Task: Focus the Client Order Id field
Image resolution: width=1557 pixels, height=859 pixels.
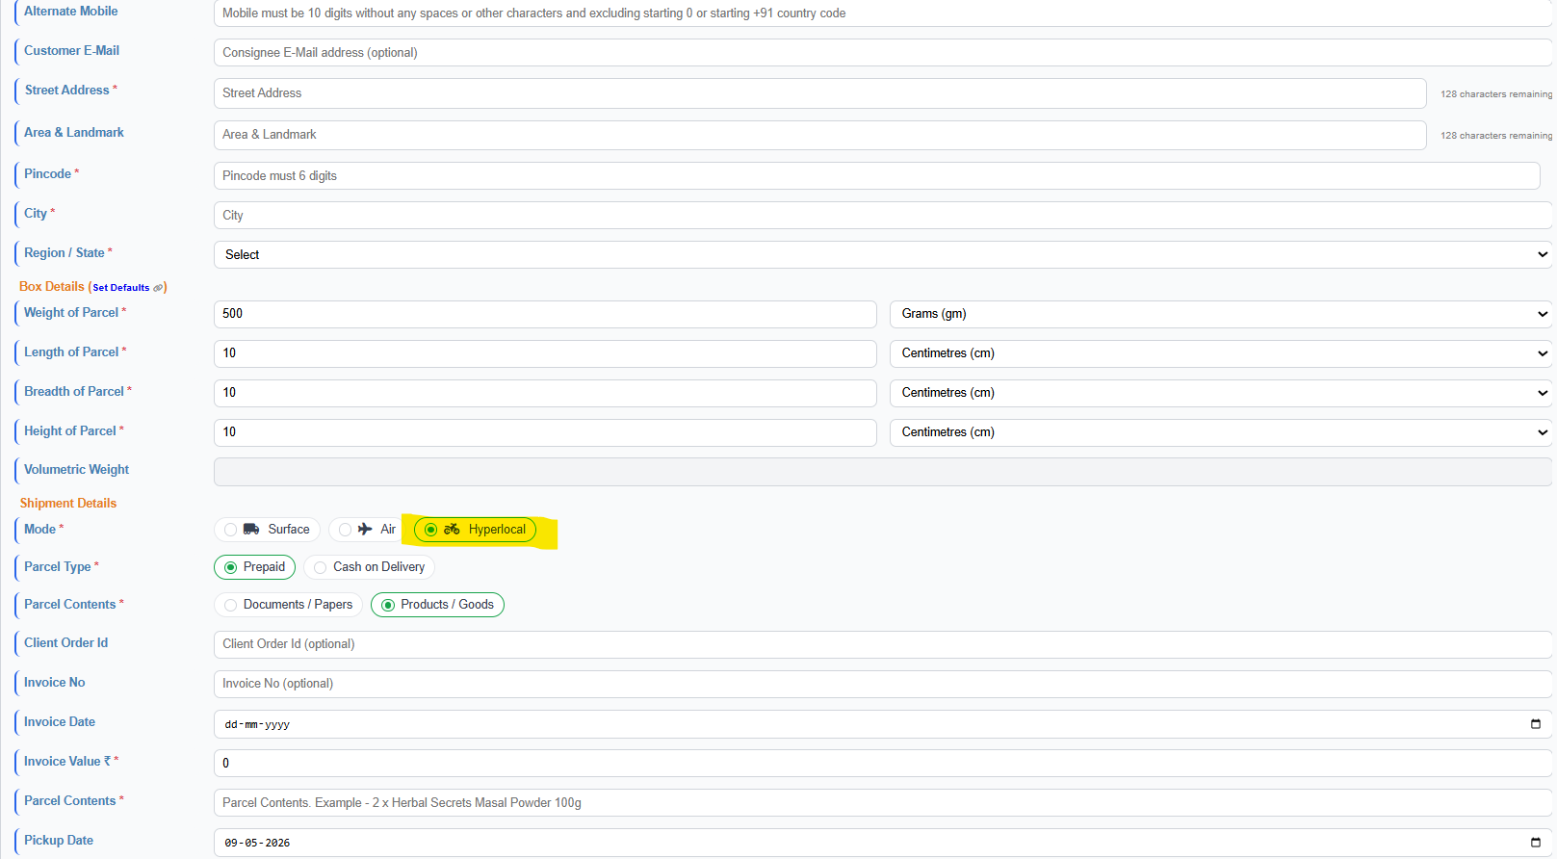Action: pos(883,644)
